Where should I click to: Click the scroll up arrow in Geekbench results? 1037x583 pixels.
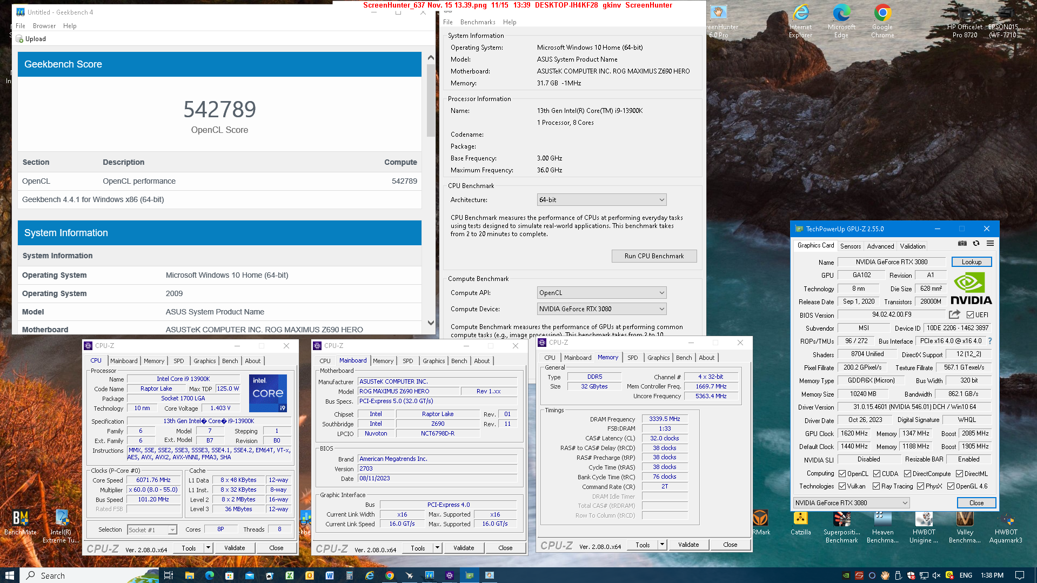pos(431,58)
